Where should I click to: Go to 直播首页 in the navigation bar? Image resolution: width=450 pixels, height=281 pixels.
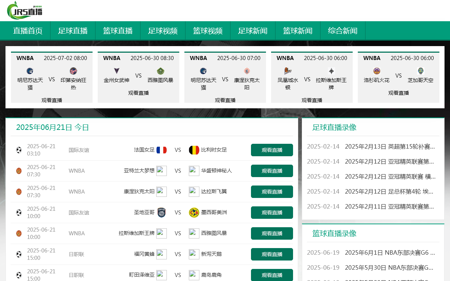coord(28,31)
